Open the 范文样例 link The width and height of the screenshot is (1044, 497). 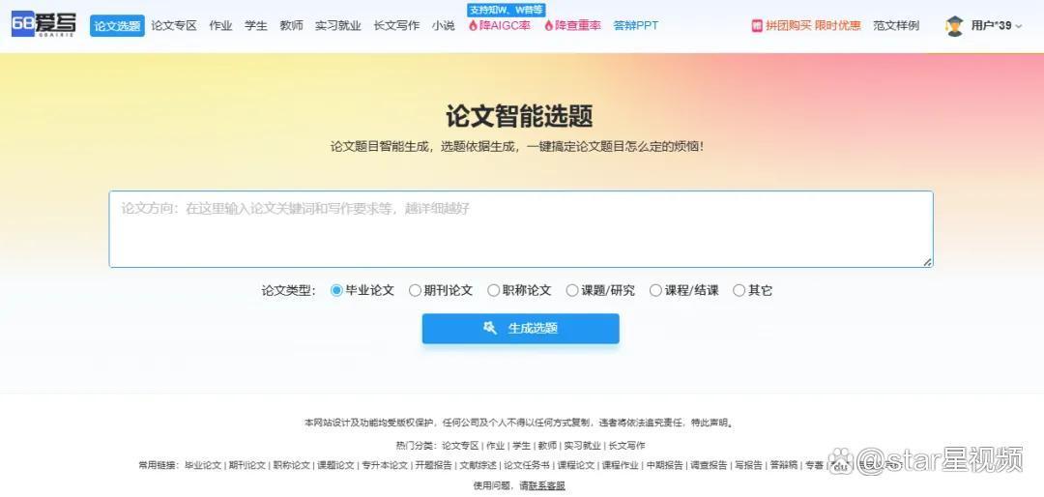click(896, 26)
